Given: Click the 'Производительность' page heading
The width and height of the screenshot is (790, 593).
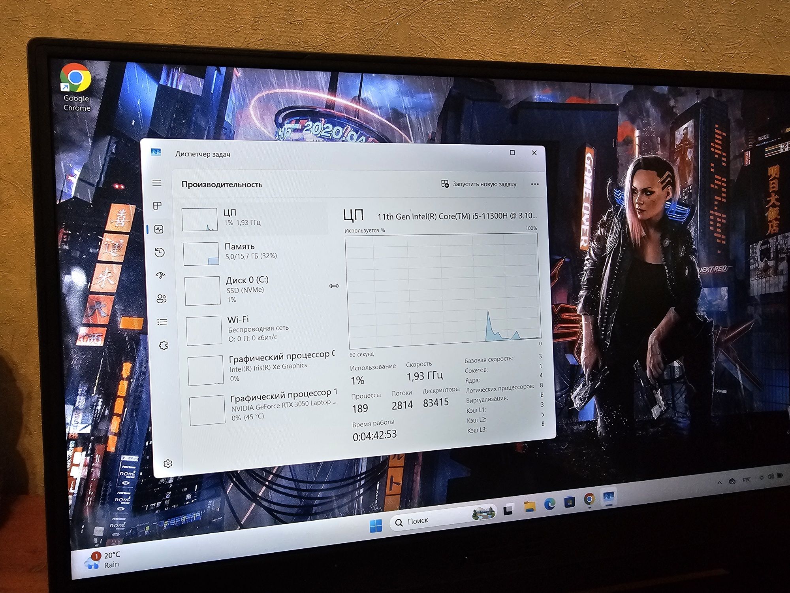Looking at the screenshot, I should pos(222,184).
